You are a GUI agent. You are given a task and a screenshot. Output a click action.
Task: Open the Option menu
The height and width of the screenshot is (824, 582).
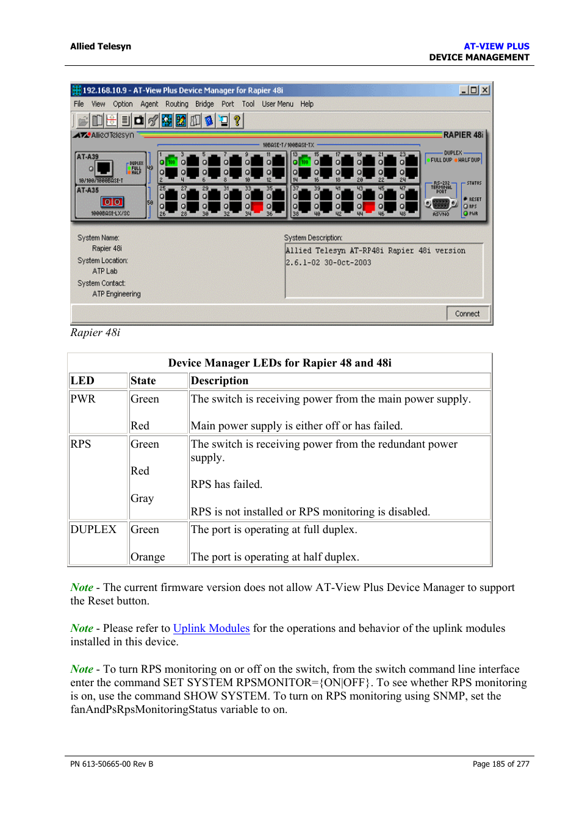point(123,104)
